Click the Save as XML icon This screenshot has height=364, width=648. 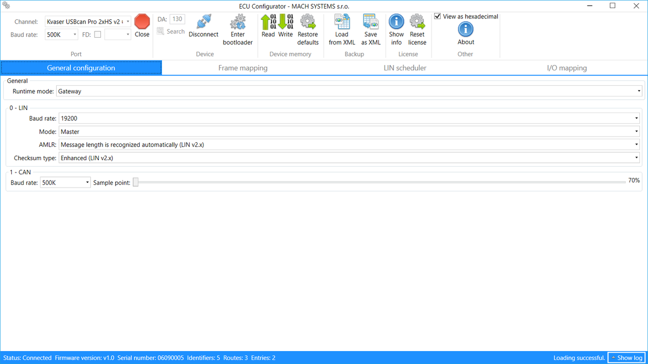point(371,22)
